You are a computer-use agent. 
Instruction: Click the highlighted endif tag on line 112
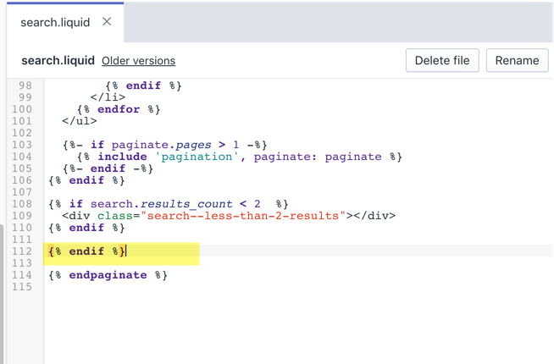(87, 251)
